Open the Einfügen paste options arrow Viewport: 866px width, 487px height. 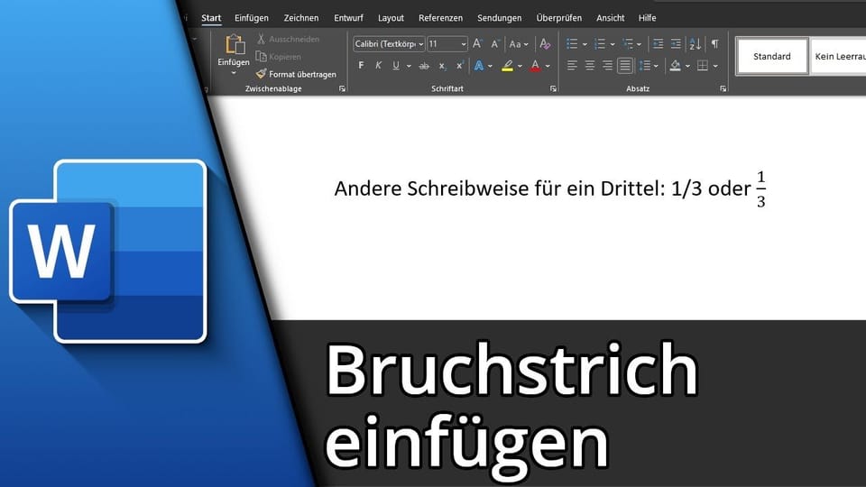click(x=234, y=73)
